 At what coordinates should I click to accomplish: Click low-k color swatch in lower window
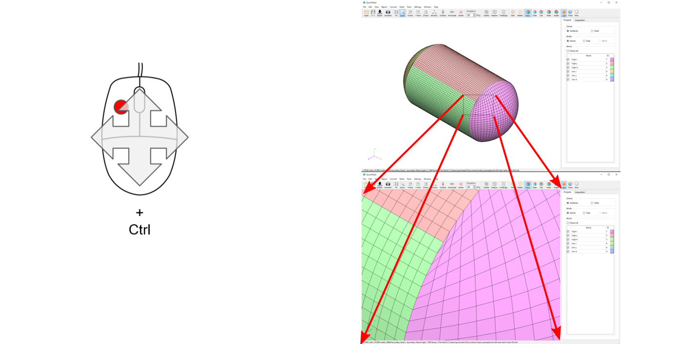click(x=612, y=251)
